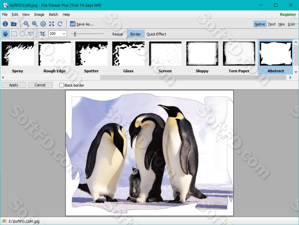The width and height of the screenshot is (299, 225).
Task: Open the file information icon
Action: (x=5, y=24)
